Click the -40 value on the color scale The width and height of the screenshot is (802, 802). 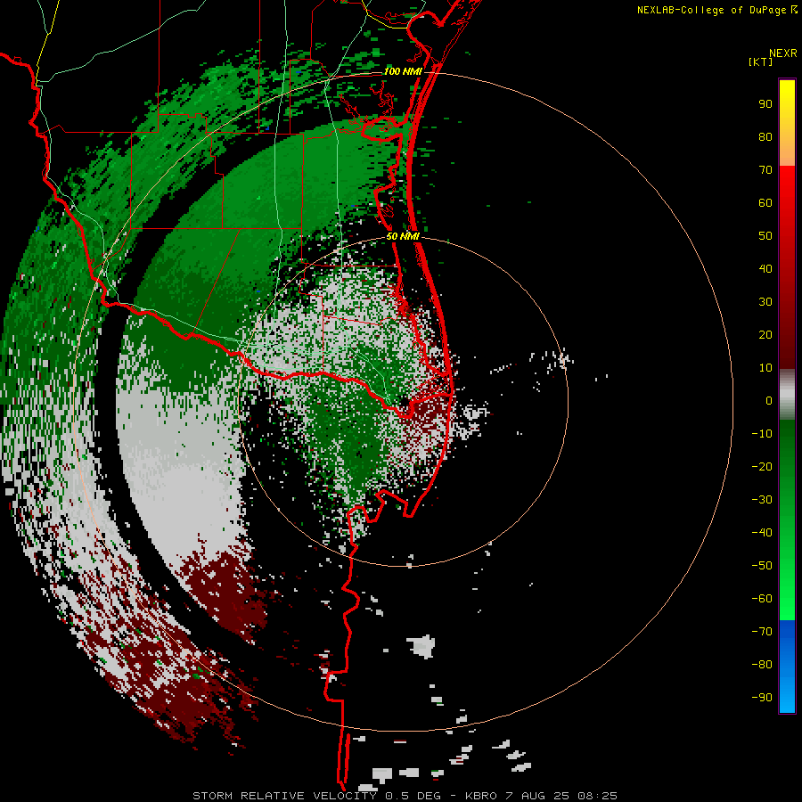[x=762, y=533]
